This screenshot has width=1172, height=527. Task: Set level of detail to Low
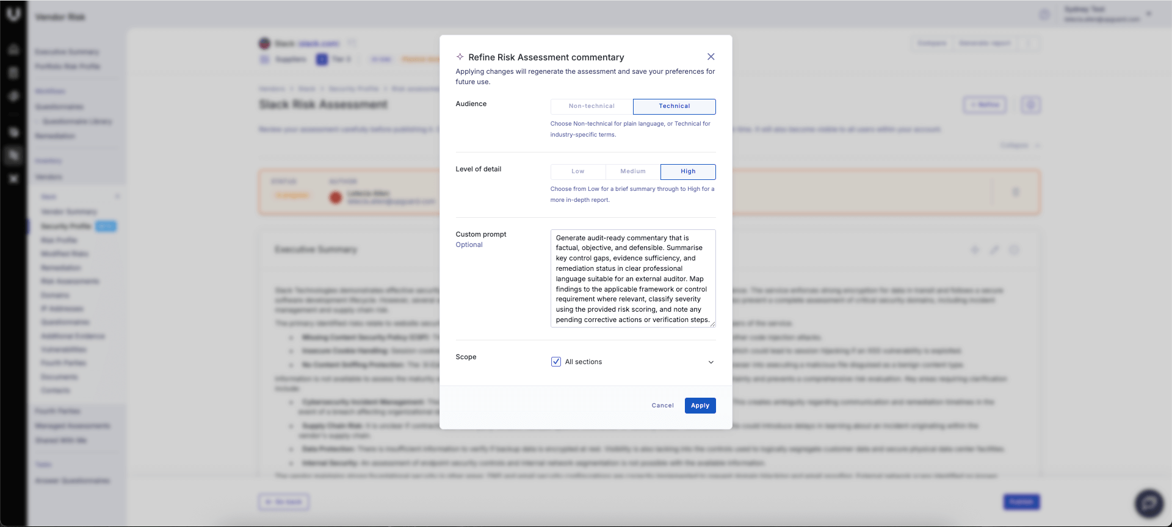578,171
